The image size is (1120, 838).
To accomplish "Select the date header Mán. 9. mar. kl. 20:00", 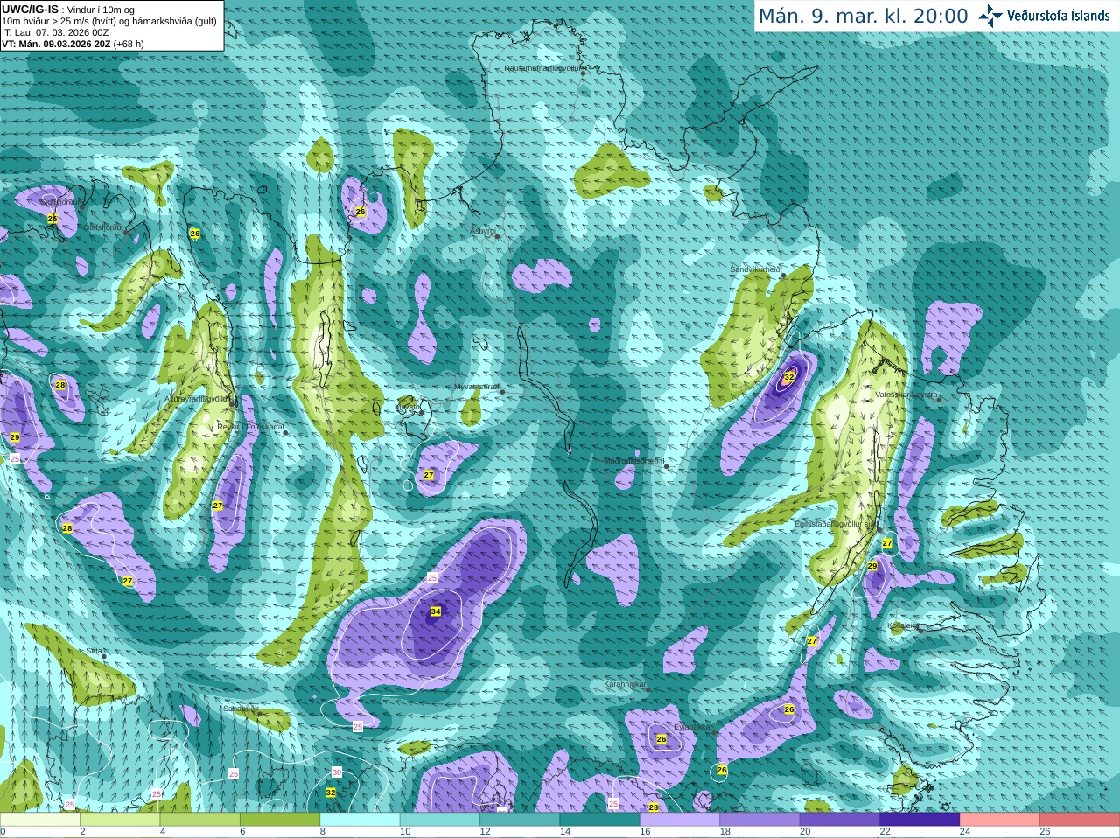I will (x=863, y=17).
